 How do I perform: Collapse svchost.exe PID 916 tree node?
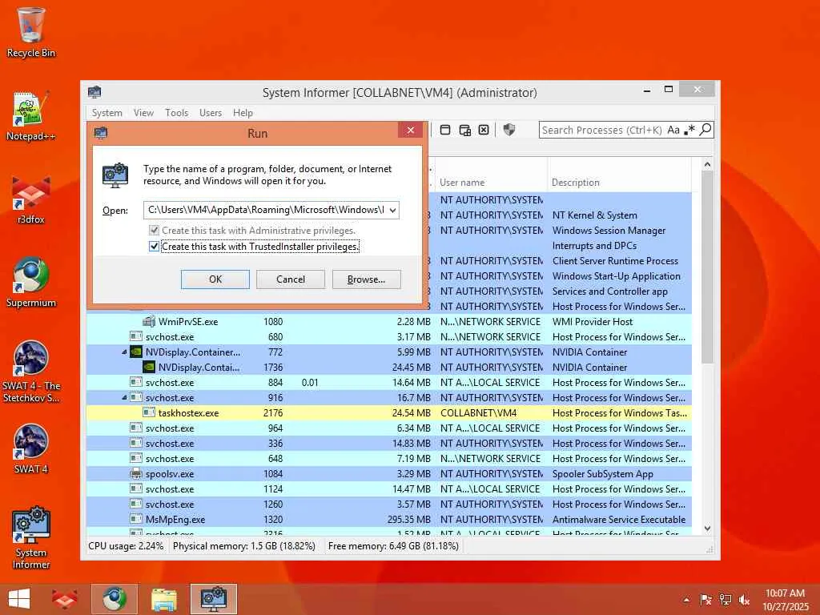[124, 397]
